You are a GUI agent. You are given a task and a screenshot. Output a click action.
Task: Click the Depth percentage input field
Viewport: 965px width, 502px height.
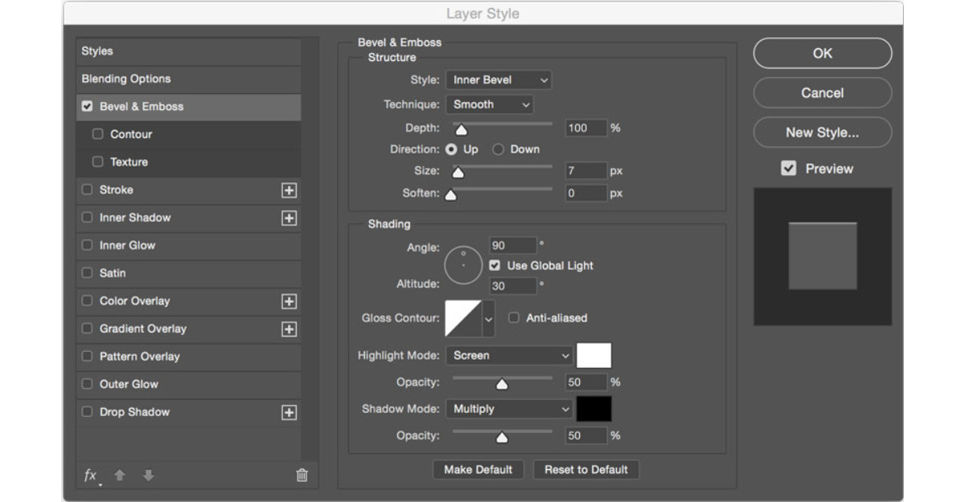pos(585,128)
